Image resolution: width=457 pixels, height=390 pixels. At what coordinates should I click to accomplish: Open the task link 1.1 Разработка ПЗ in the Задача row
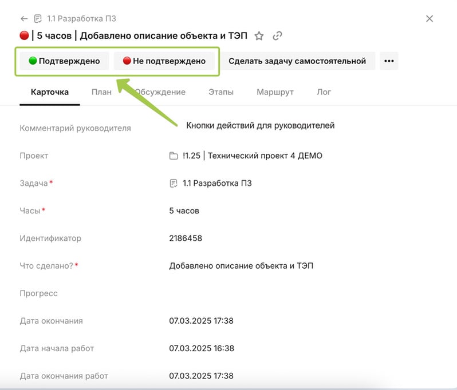(x=217, y=184)
